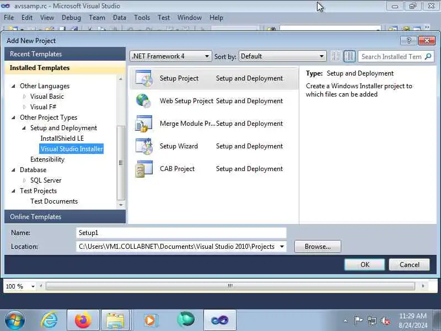The height and width of the screenshot is (331, 441).
Task: Click the editor horizontal scrollbar thumb
Action: [x=230, y=286]
